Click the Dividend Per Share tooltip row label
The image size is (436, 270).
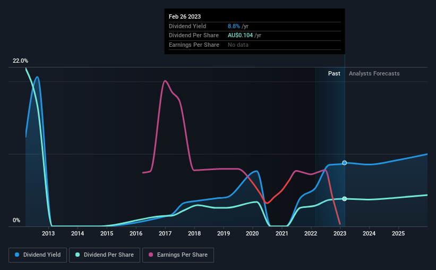[x=193, y=36]
